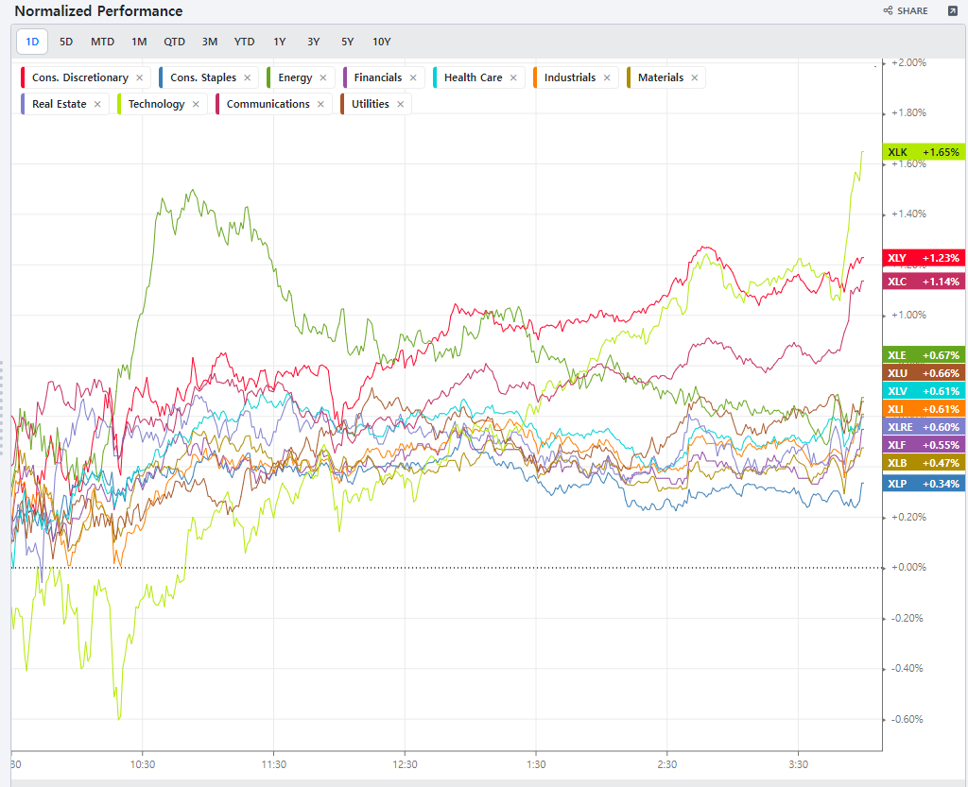
Task: Remove the Energy series chip
Action: point(323,78)
